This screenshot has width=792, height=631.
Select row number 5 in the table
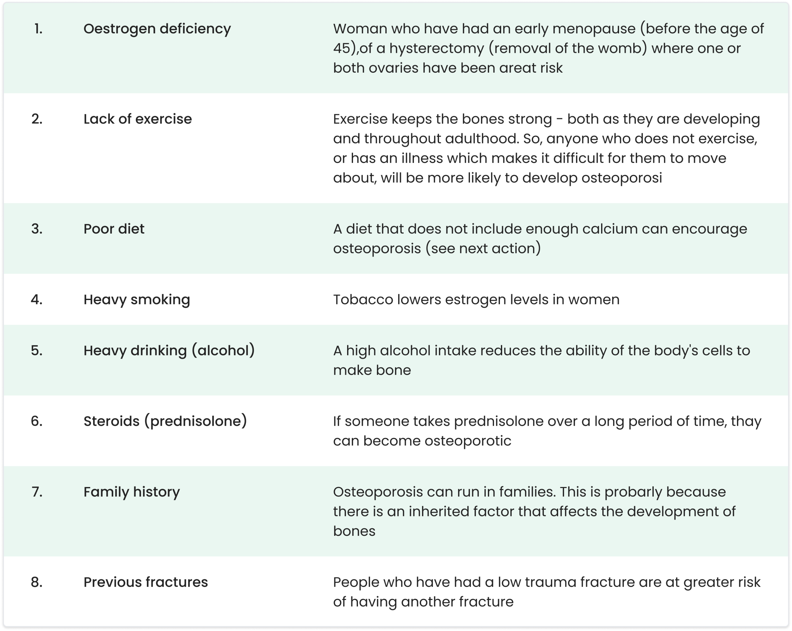37,350
